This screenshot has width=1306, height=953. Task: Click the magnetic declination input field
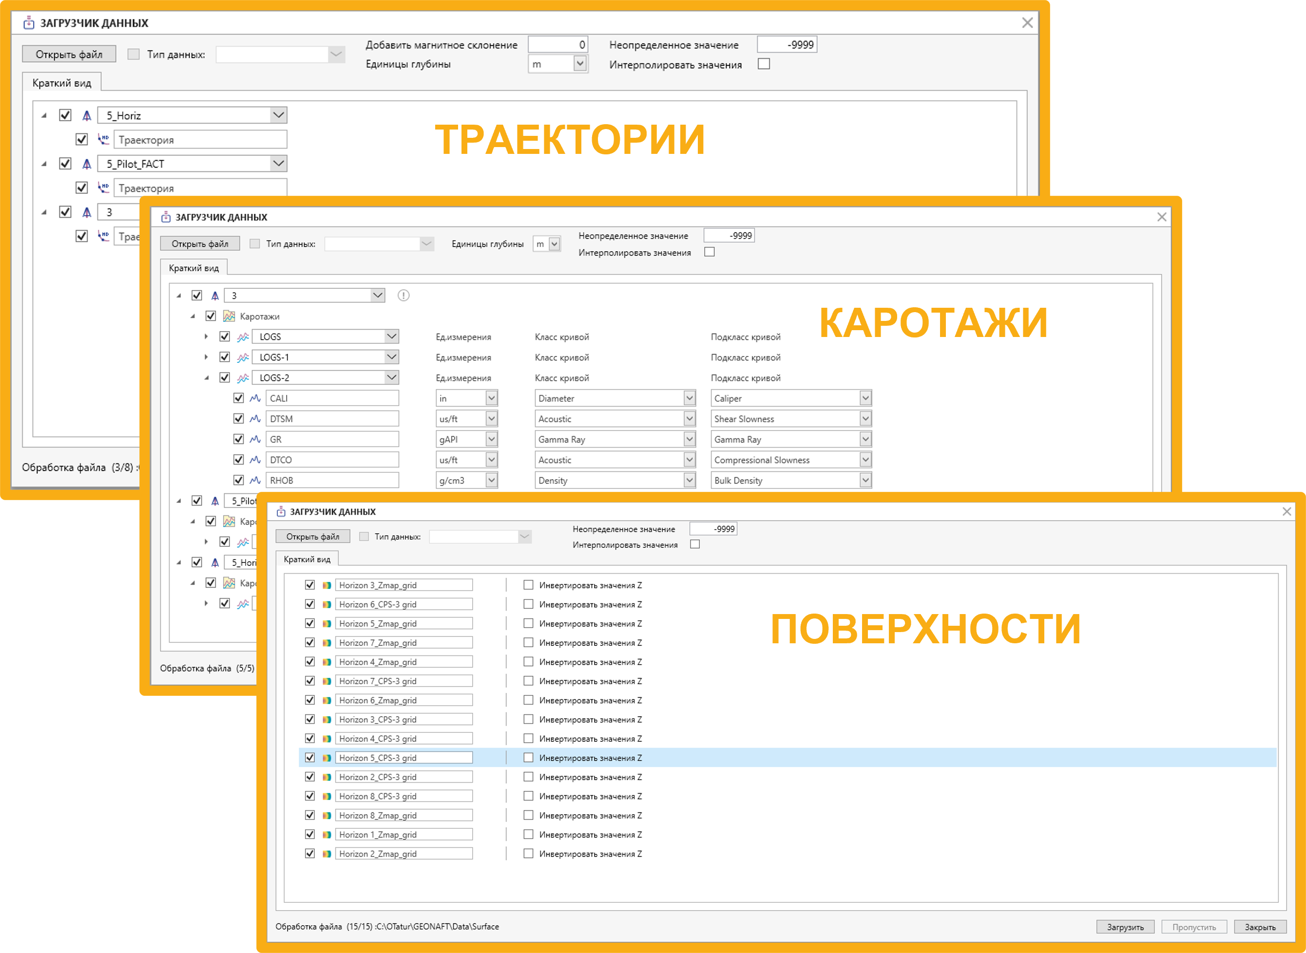point(558,44)
